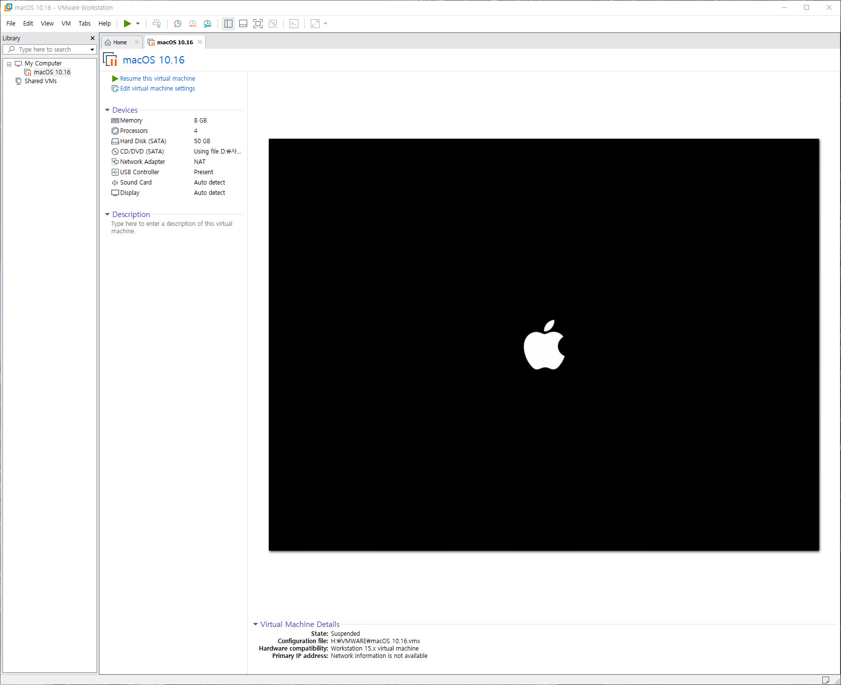This screenshot has width=841, height=685.
Task: Maximize the VMware Workstation window
Action: [807, 7]
